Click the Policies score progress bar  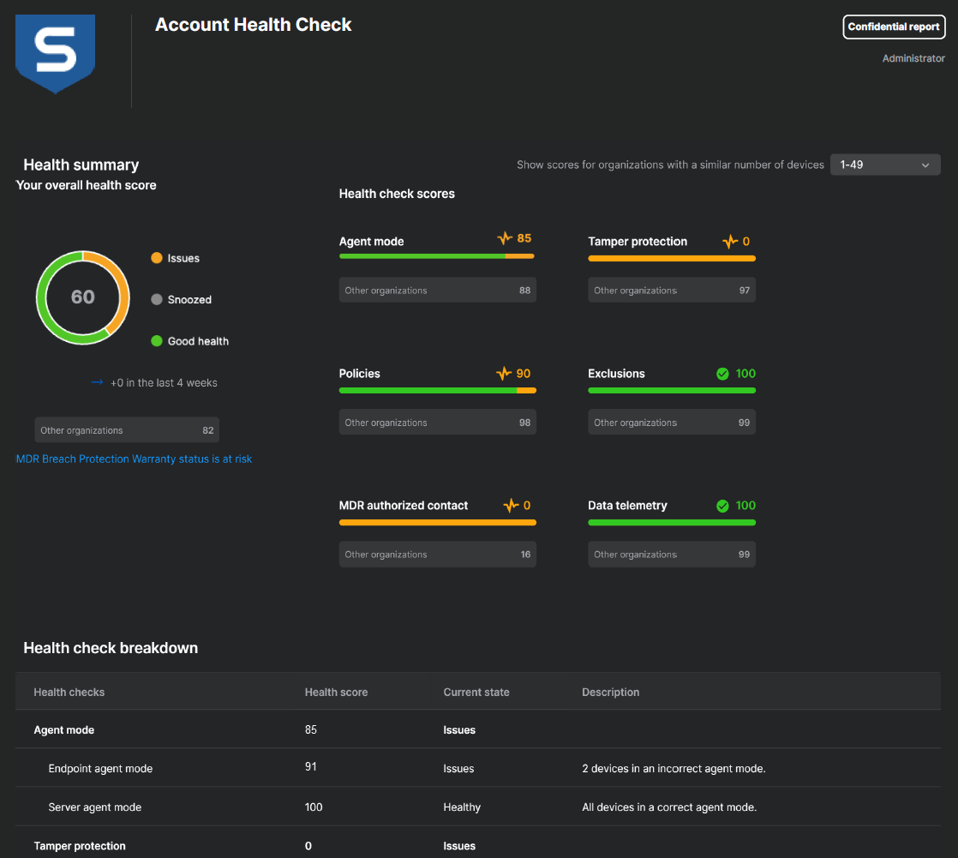tap(437, 391)
